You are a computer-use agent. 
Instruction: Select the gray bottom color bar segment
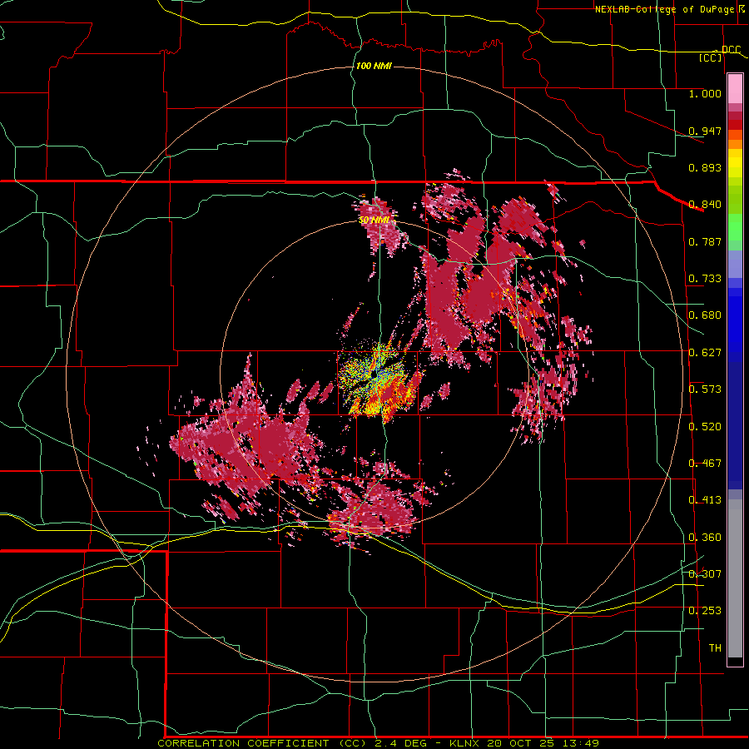[735, 578]
